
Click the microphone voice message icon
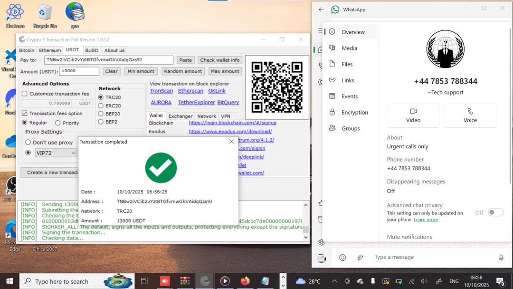[x=501, y=257]
